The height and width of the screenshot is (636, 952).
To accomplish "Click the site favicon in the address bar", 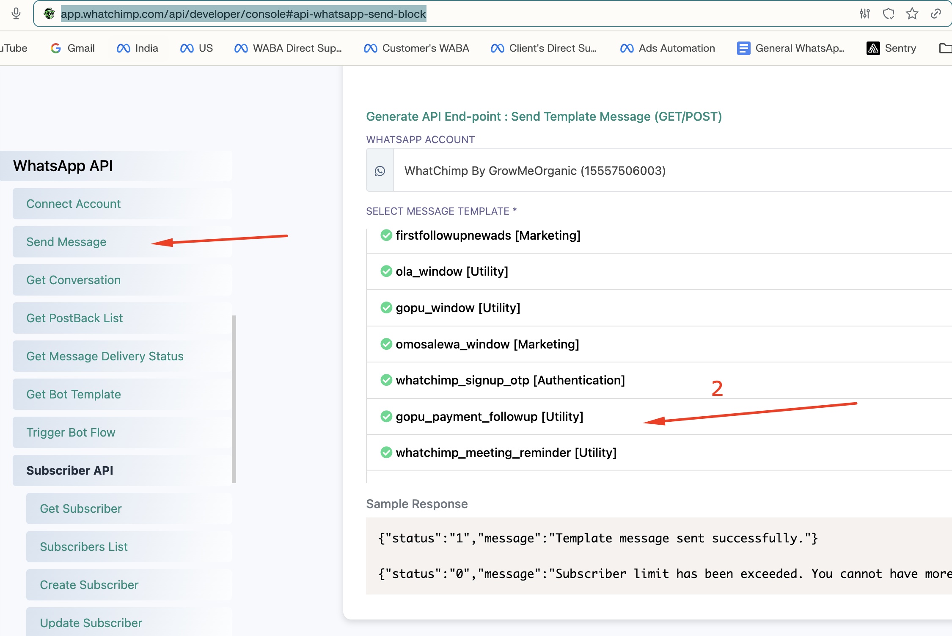I will tap(49, 14).
